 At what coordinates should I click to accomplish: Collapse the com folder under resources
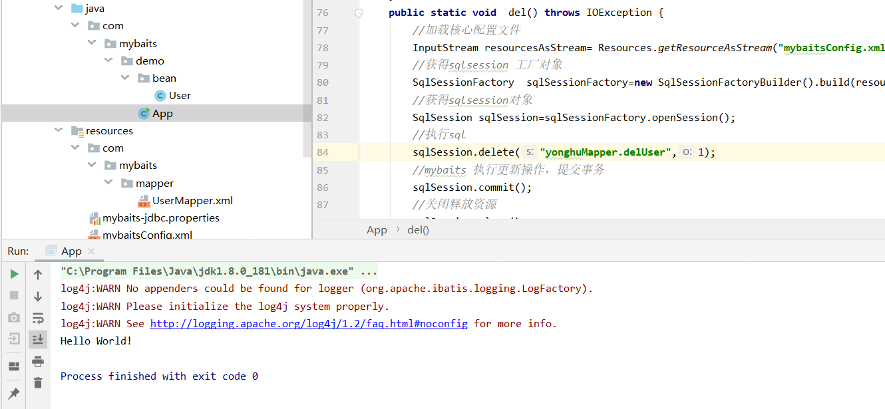tap(76, 148)
